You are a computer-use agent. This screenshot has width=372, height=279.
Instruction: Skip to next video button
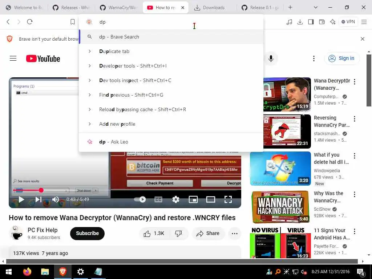[x=39, y=199]
